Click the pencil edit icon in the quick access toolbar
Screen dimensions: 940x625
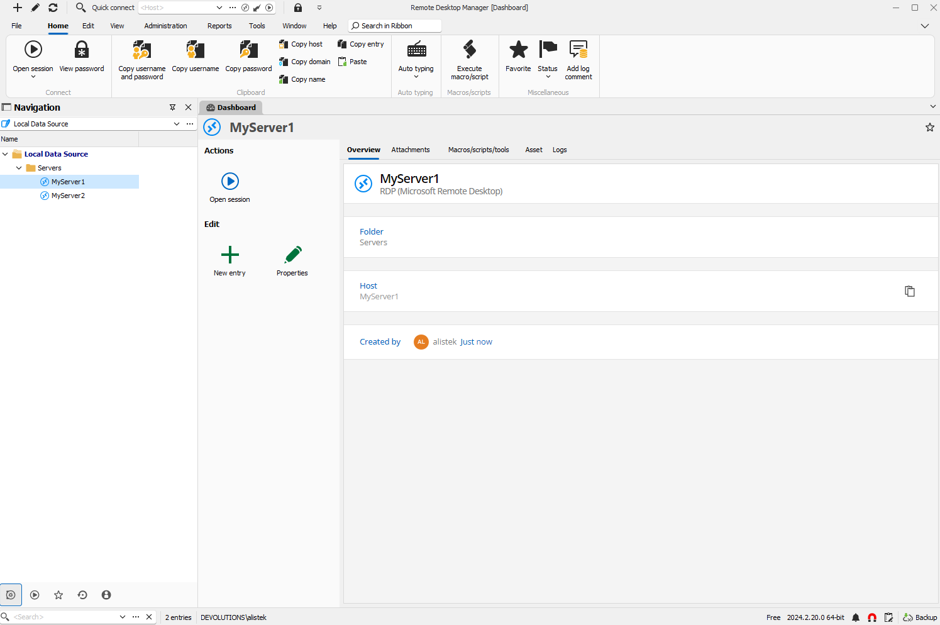click(x=35, y=8)
